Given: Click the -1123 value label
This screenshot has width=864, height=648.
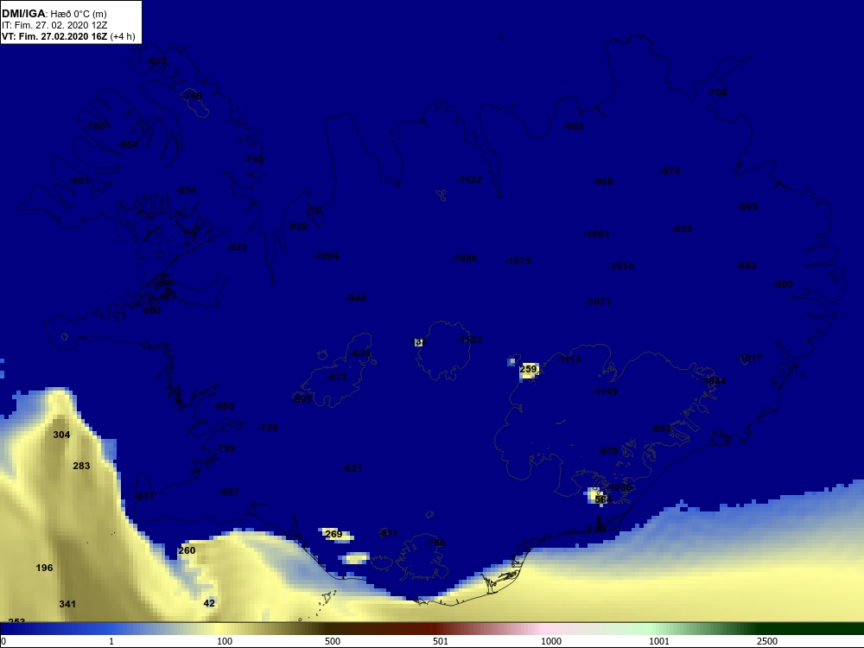Looking at the screenshot, I should (x=469, y=340).
